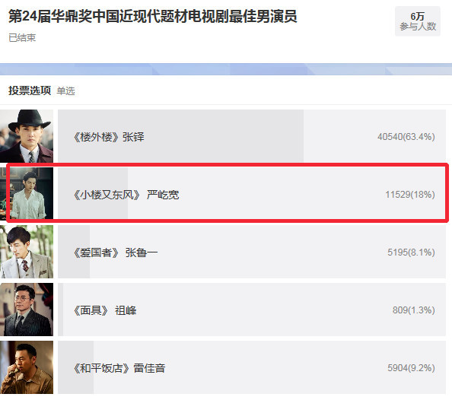Click the poll title 第24届华鼎奖
The image size is (452, 397).
point(153,16)
